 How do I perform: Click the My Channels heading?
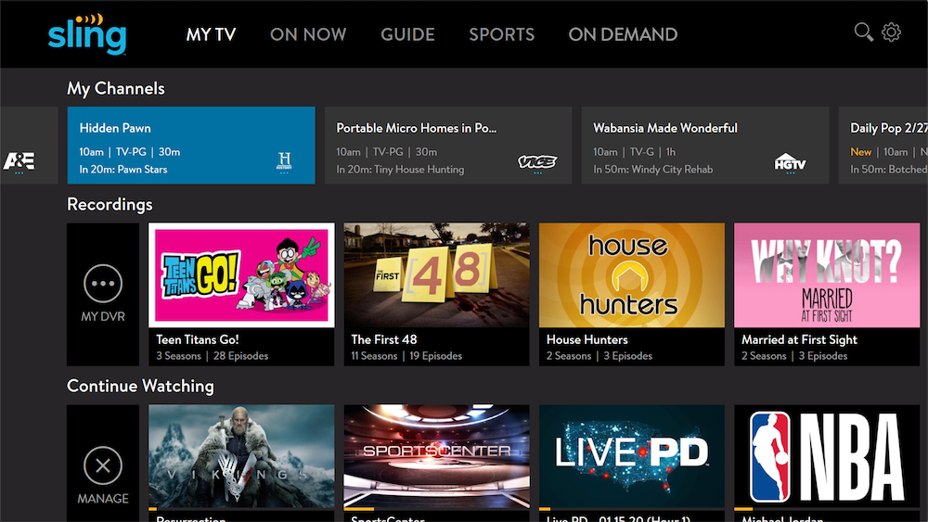[x=116, y=89]
